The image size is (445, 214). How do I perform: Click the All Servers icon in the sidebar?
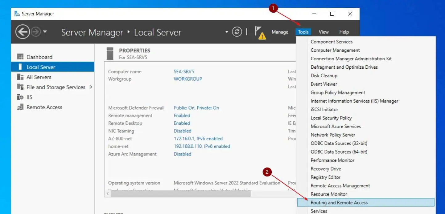(x=20, y=77)
